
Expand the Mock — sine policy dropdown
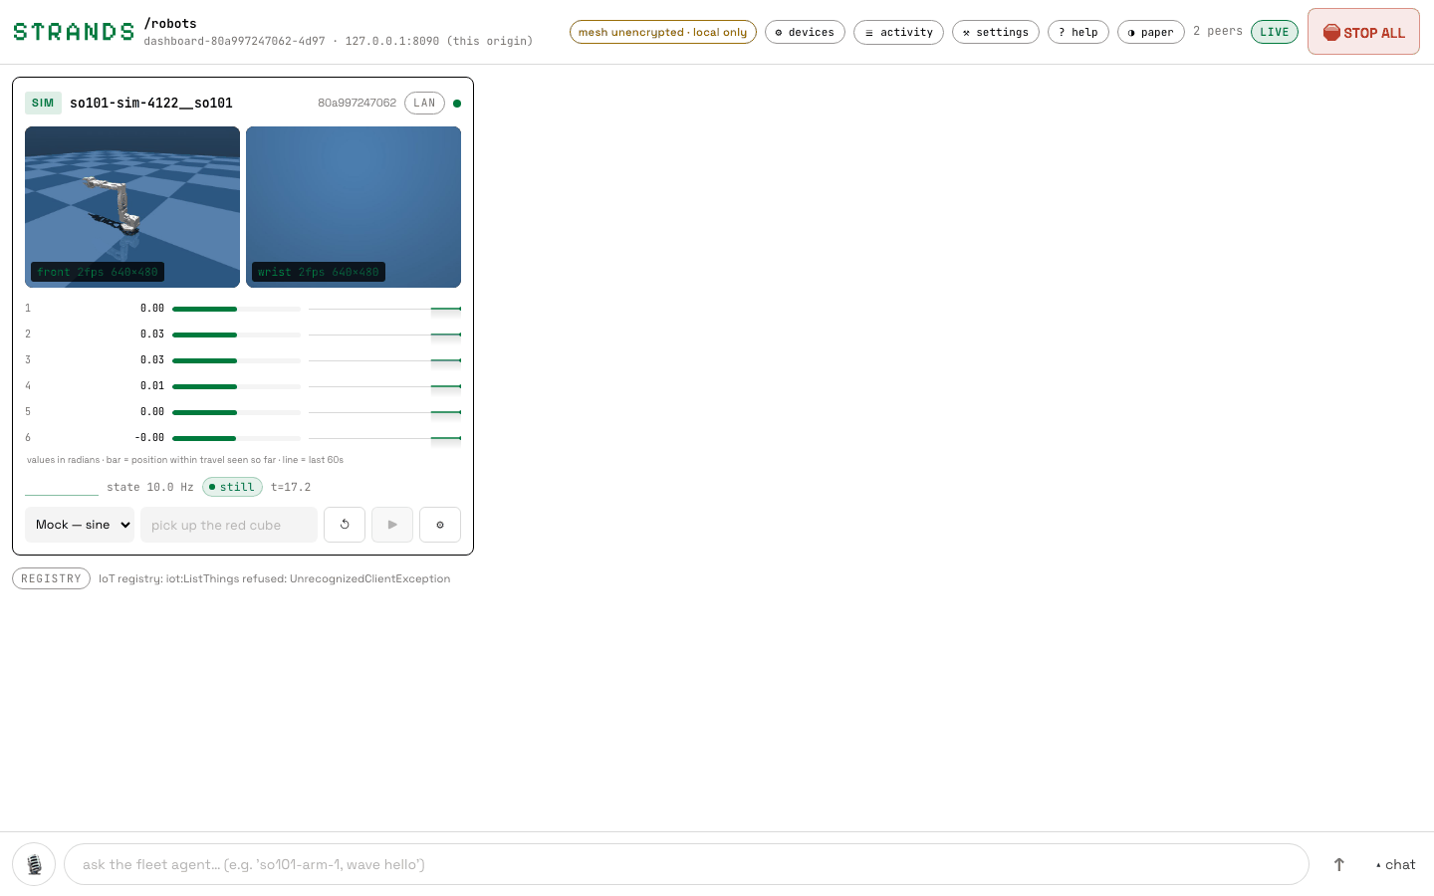(x=80, y=525)
